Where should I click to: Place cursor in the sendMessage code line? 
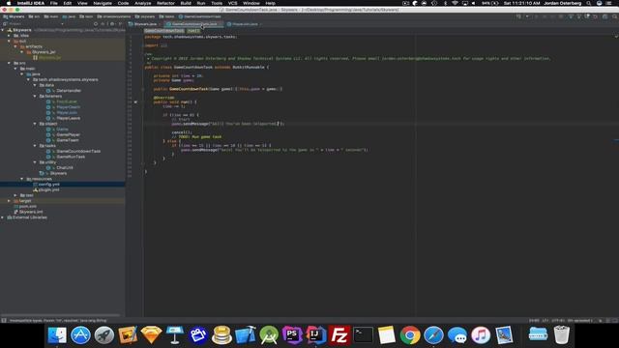(x=227, y=124)
